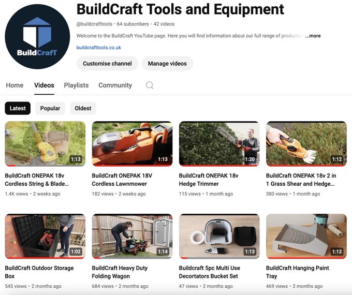The height and width of the screenshot is (295, 352).
Task: Click title 'BuildCraft Hanging Paint Tray'
Action: click(298, 272)
